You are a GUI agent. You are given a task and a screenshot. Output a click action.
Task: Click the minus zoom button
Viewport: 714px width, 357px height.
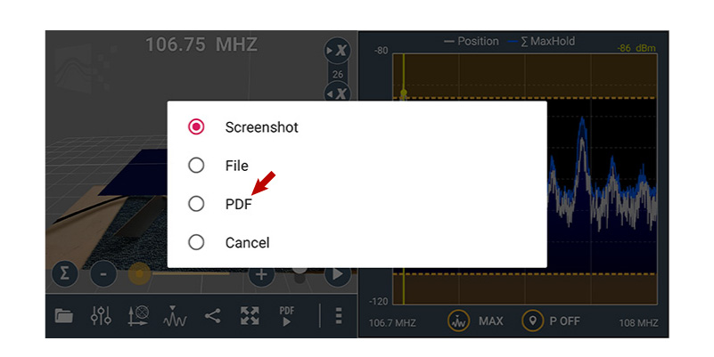click(x=103, y=274)
